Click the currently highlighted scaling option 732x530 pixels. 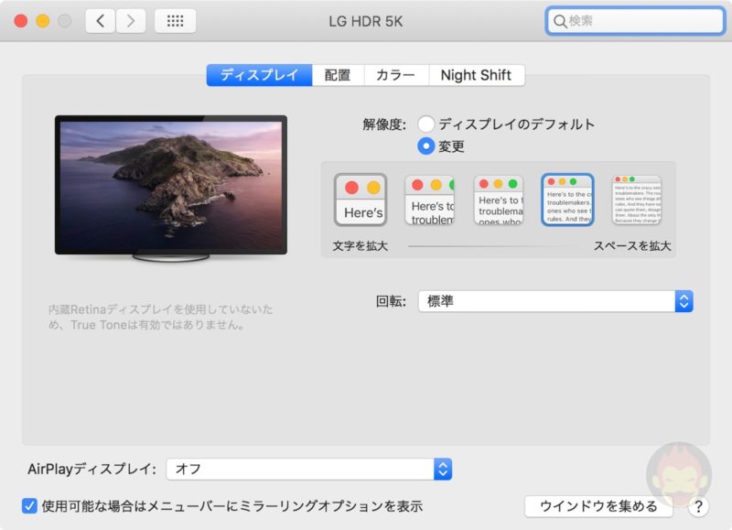click(x=569, y=199)
